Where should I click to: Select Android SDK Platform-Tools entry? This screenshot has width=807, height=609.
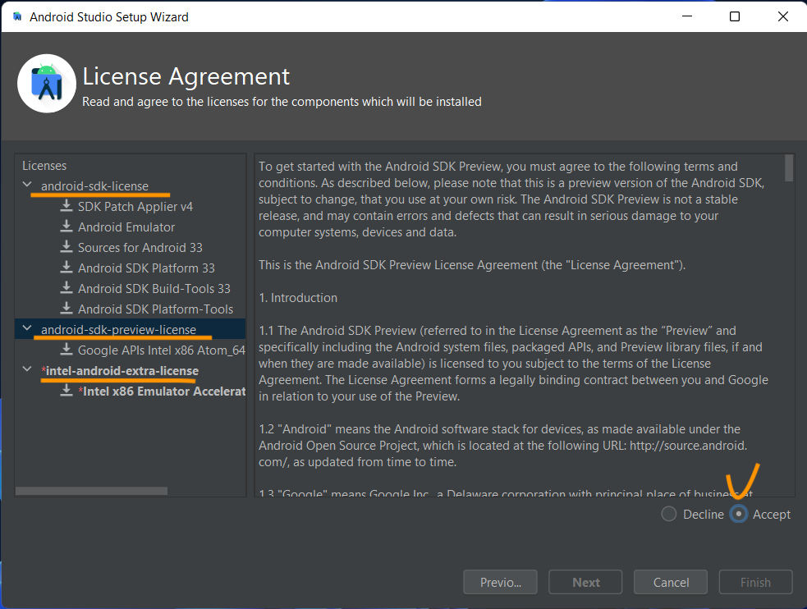click(155, 309)
